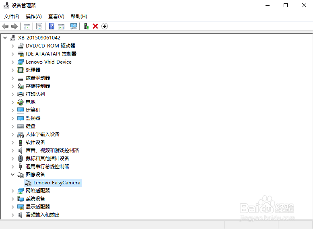Select the 打印队列 label
The image size is (313, 229).
pyautogui.click(x=35, y=94)
